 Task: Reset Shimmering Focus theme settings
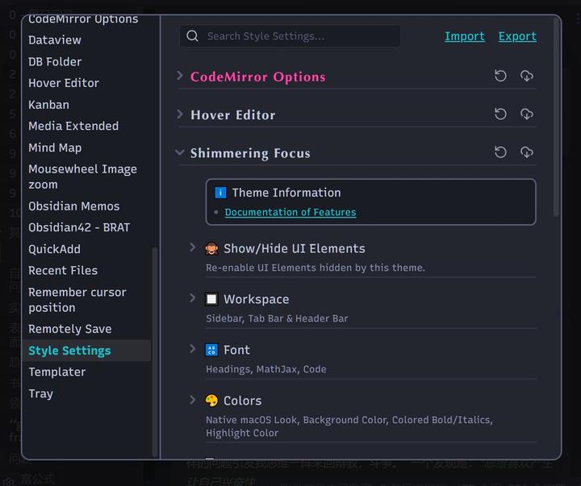pos(500,152)
